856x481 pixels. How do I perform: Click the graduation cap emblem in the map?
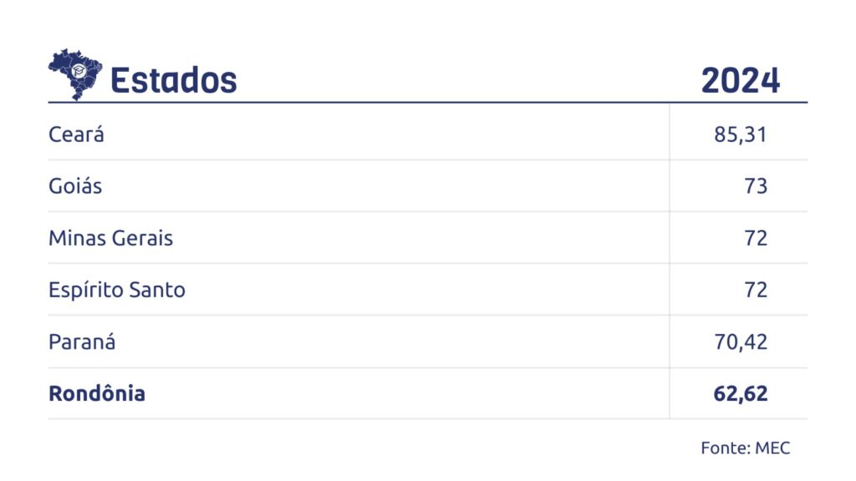[79, 71]
